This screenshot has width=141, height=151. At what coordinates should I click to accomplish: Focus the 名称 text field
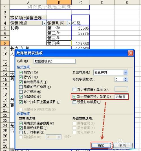pyautogui.click(x=54, y=61)
